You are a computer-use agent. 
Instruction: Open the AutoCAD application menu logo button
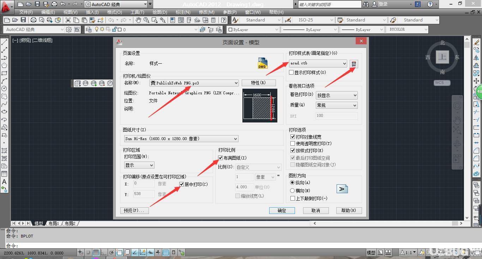(x=7, y=7)
